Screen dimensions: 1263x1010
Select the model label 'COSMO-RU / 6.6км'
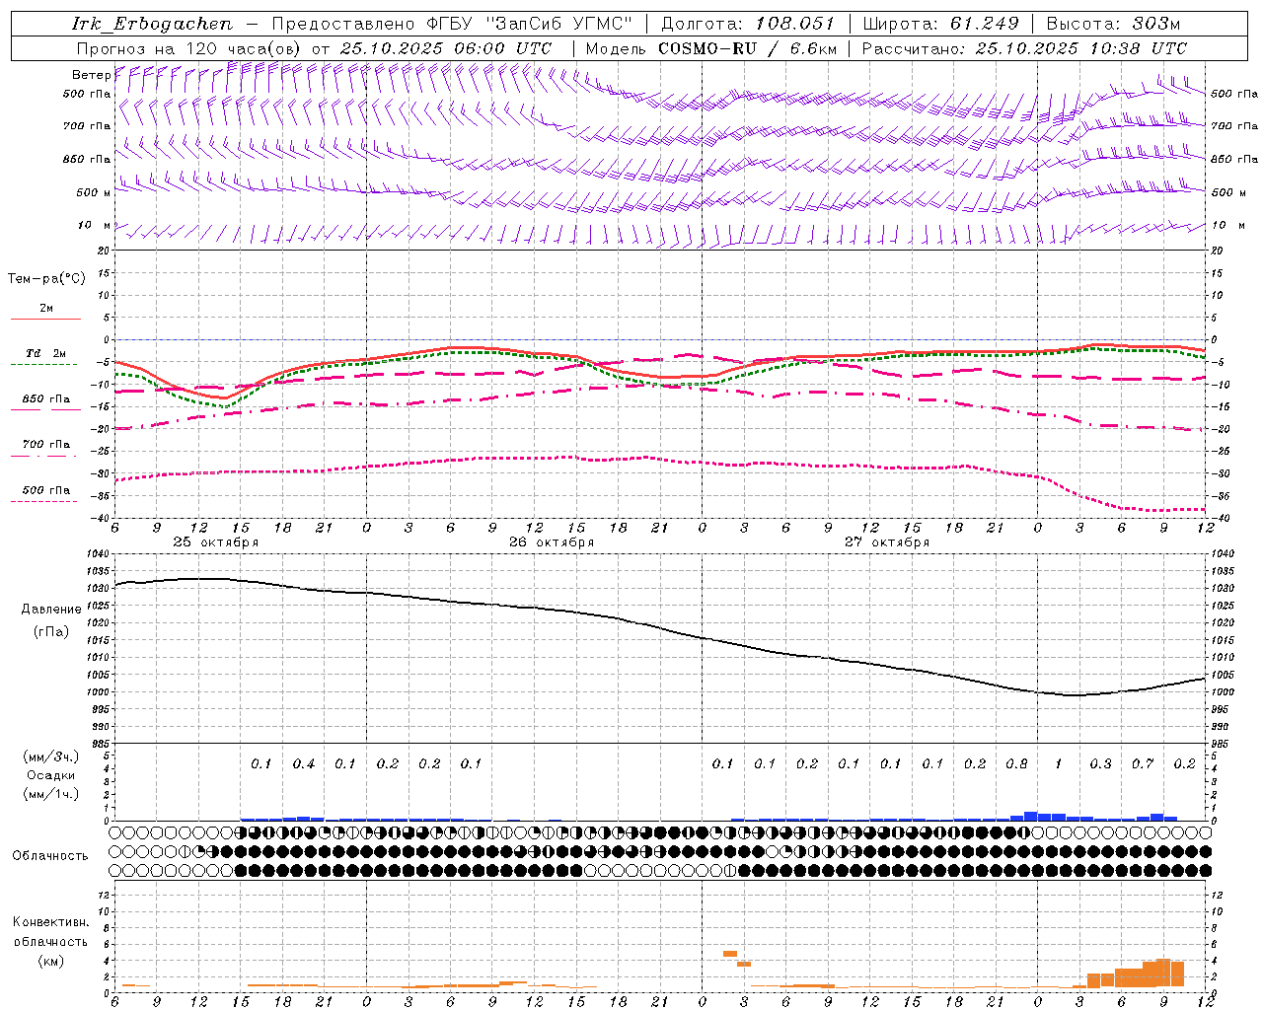748,48
